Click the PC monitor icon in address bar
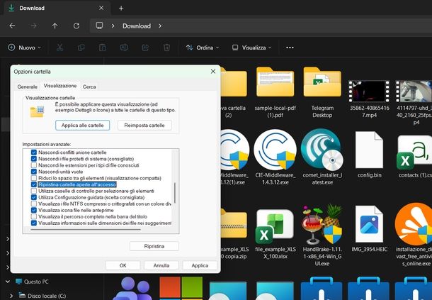This screenshot has width=432, height=300. click(99, 26)
